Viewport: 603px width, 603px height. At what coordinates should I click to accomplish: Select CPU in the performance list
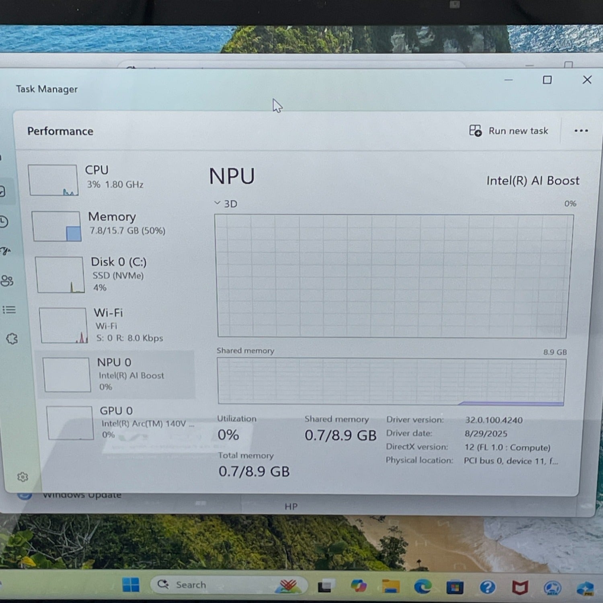click(109, 180)
